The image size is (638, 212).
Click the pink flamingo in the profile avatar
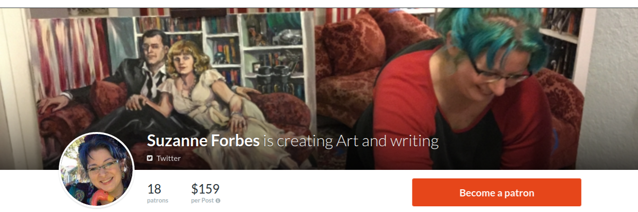90,198
